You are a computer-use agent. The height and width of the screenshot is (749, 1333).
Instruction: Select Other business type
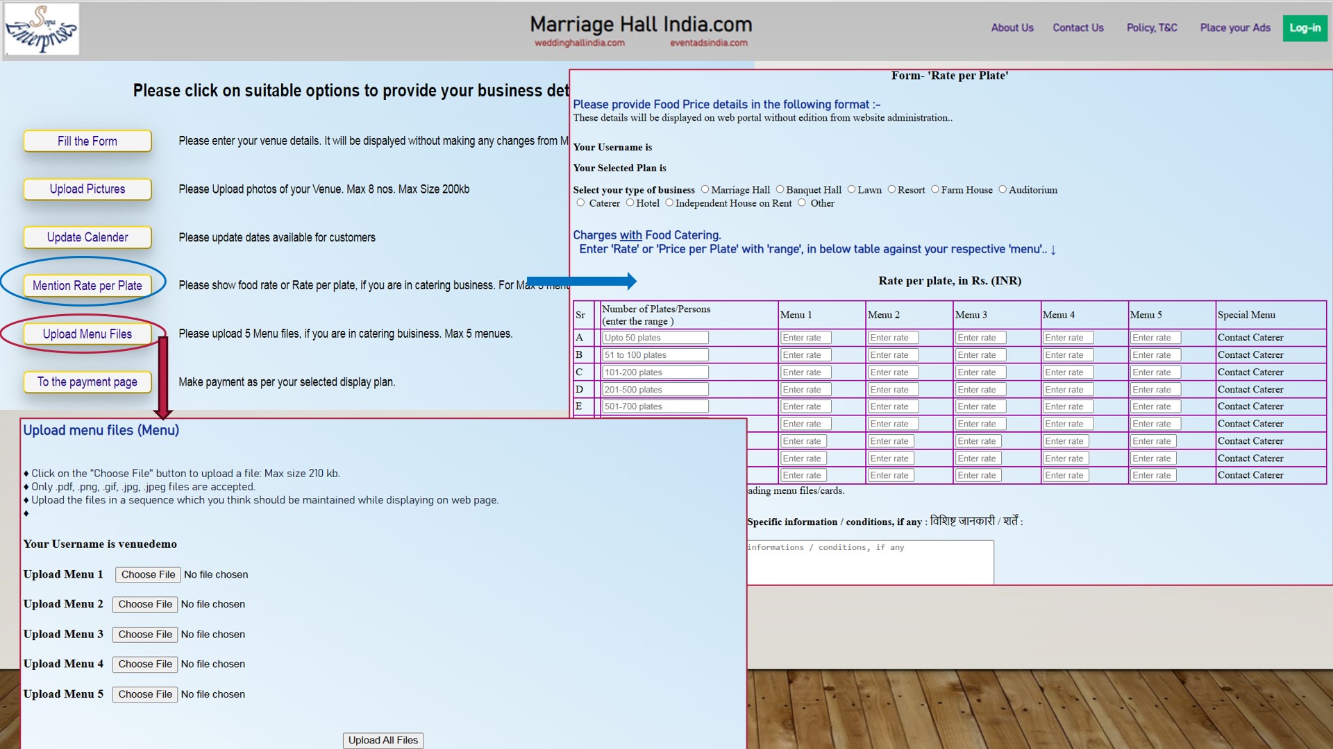point(802,203)
